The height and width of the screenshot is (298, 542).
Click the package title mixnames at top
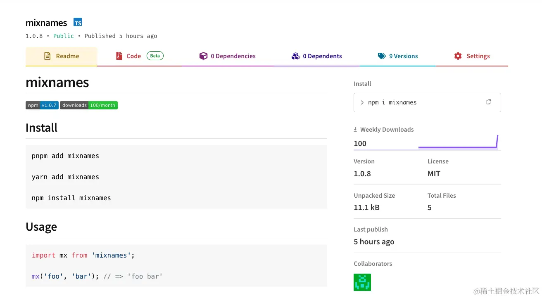[x=46, y=23]
